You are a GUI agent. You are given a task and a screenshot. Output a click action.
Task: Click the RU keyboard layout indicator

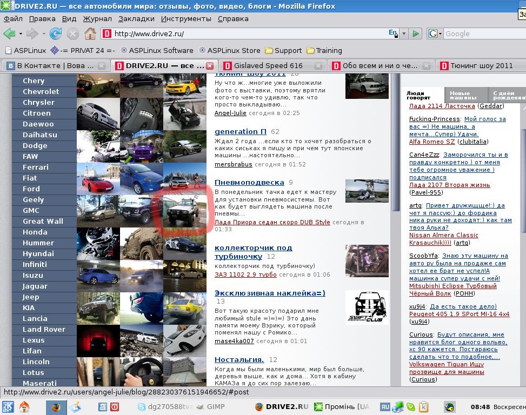(x=385, y=407)
